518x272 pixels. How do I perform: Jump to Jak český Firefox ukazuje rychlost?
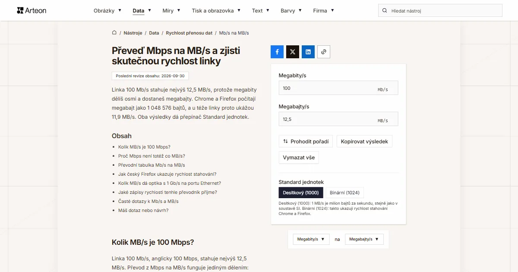pos(167,174)
